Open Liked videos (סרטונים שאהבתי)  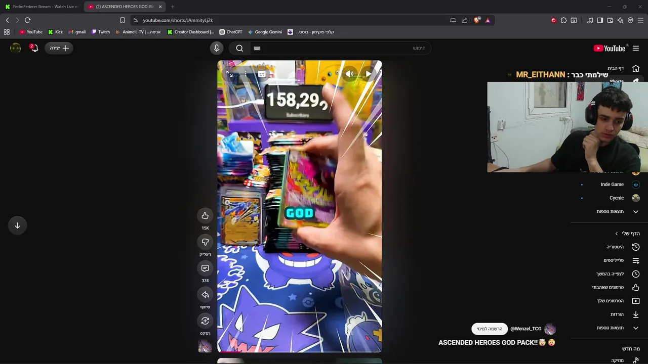[x=616, y=287]
